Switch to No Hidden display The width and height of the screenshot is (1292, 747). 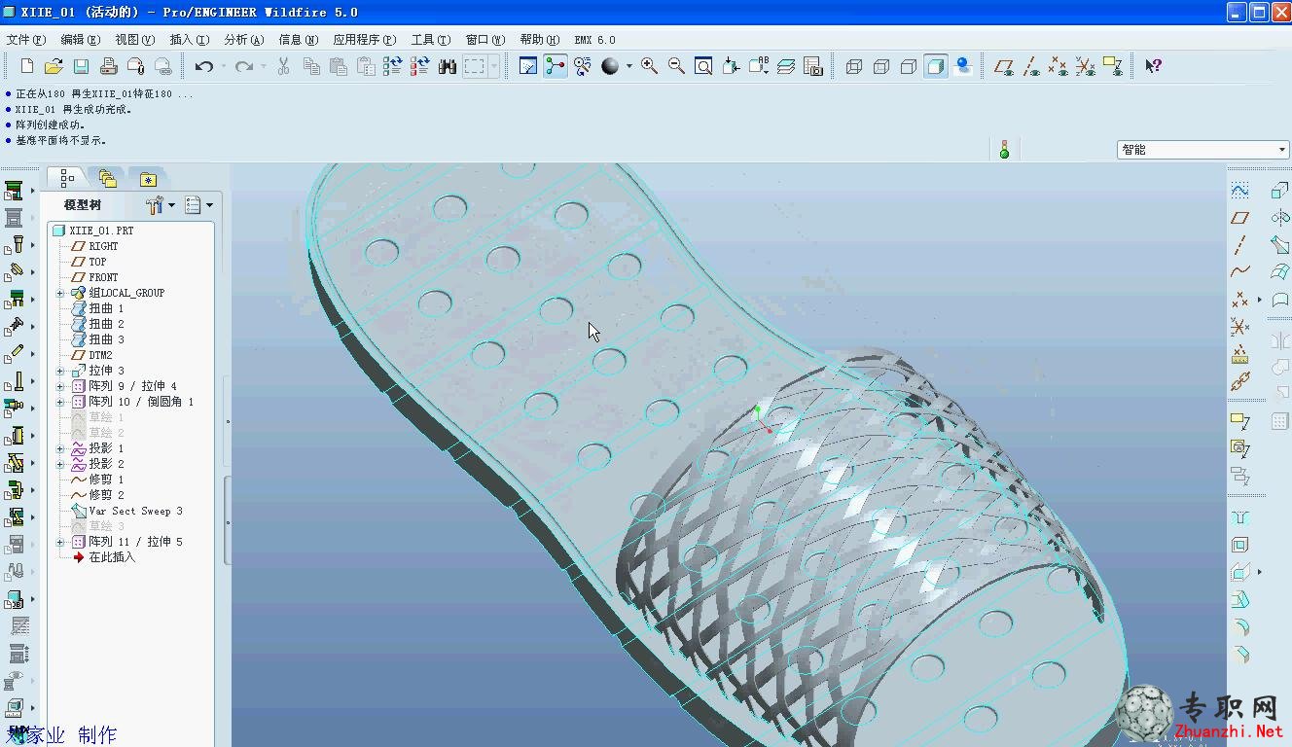pos(909,66)
